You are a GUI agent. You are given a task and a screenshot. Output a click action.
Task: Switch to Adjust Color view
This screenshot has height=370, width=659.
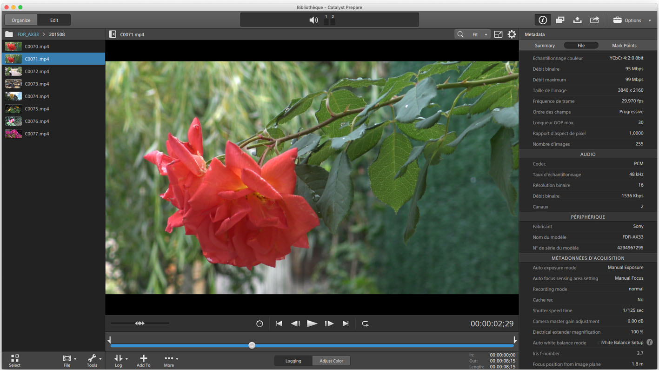point(331,361)
